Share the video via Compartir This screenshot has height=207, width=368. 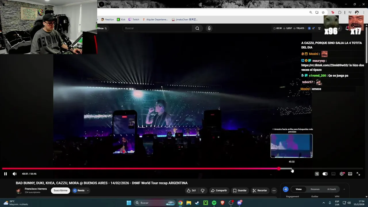pyautogui.click(x=219, y=190)
